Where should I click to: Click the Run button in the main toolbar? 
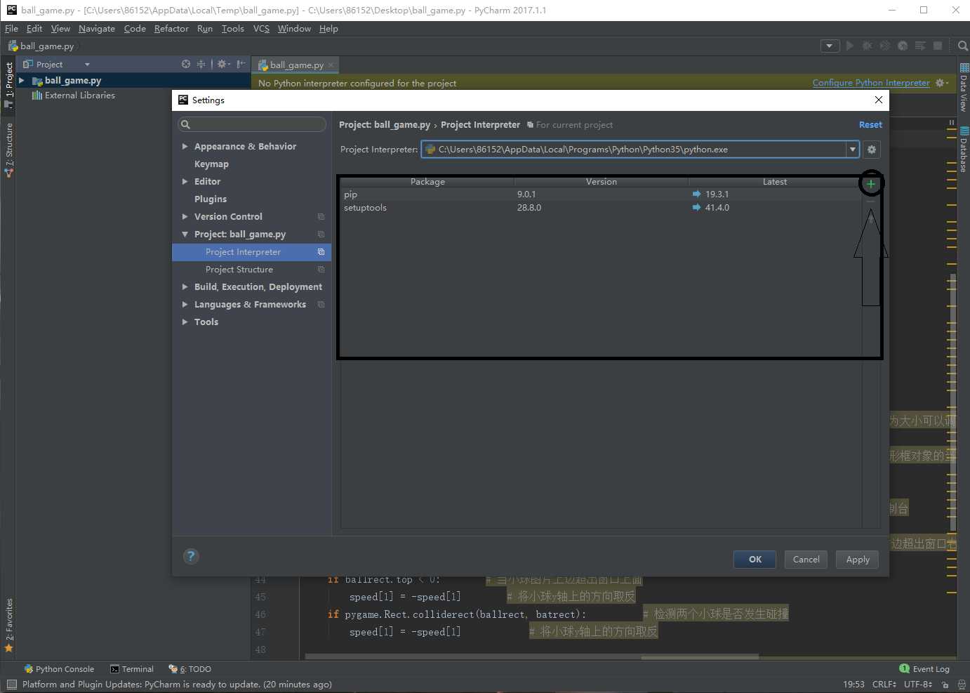pyautogui.click(x=850, y=46)
